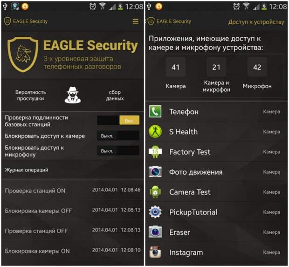Tap the spy figure icon
289x267 pixels.
(x=73, y=95)
